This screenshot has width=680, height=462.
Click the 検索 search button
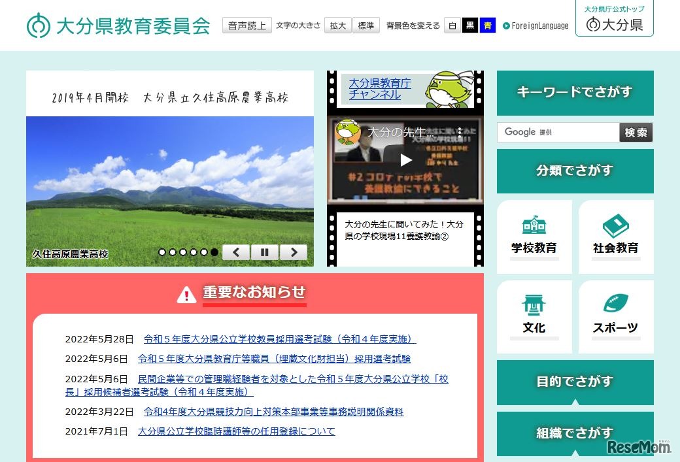click(636, 132)
